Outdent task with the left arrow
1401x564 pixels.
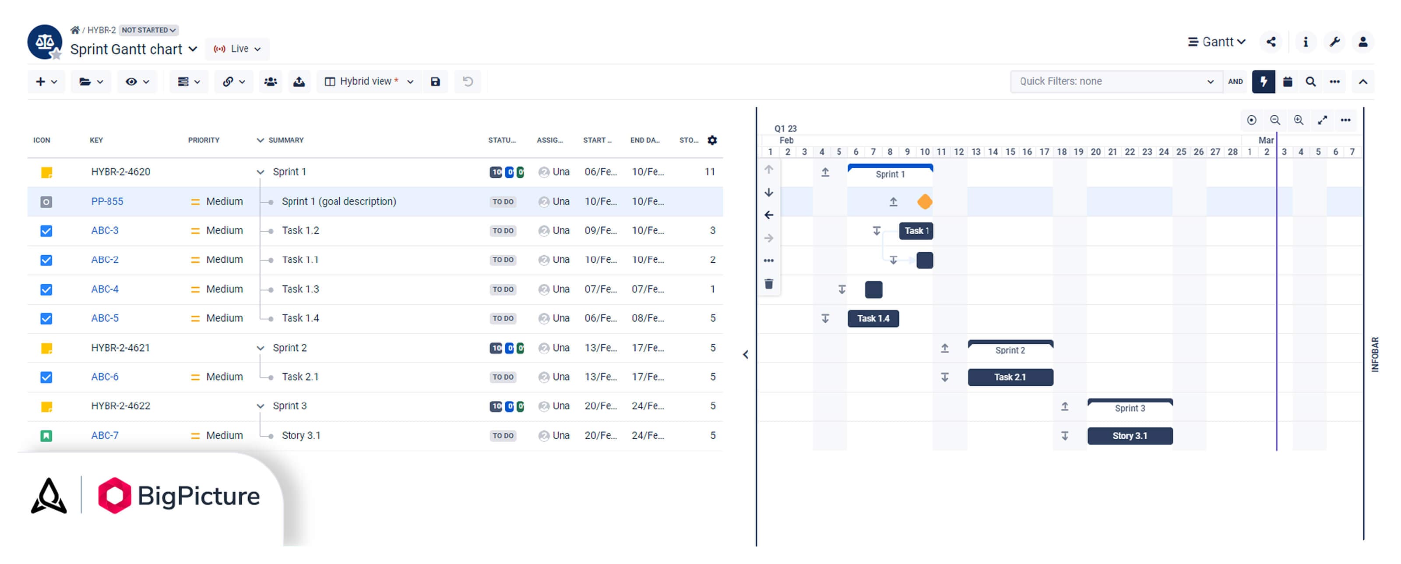pyautogui.click(x=768, y=215)
